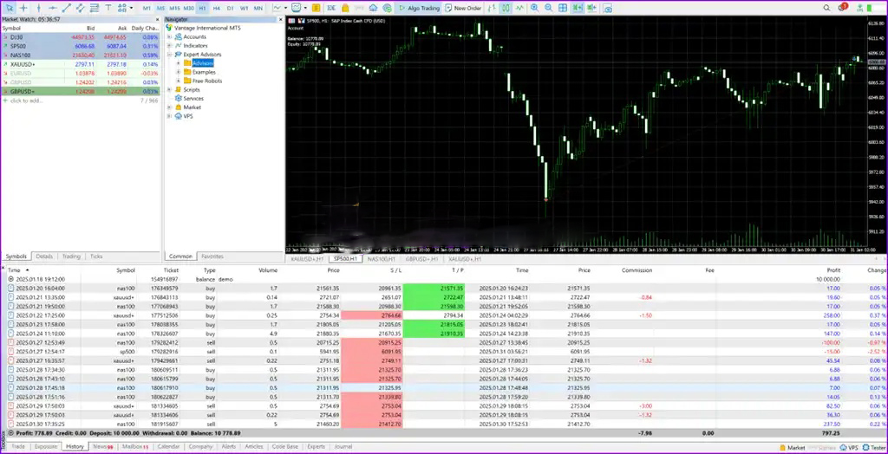This screenshot has width=888, height=454.
Task: Click the tile windows grid icon
Action: tap(563, 8)
